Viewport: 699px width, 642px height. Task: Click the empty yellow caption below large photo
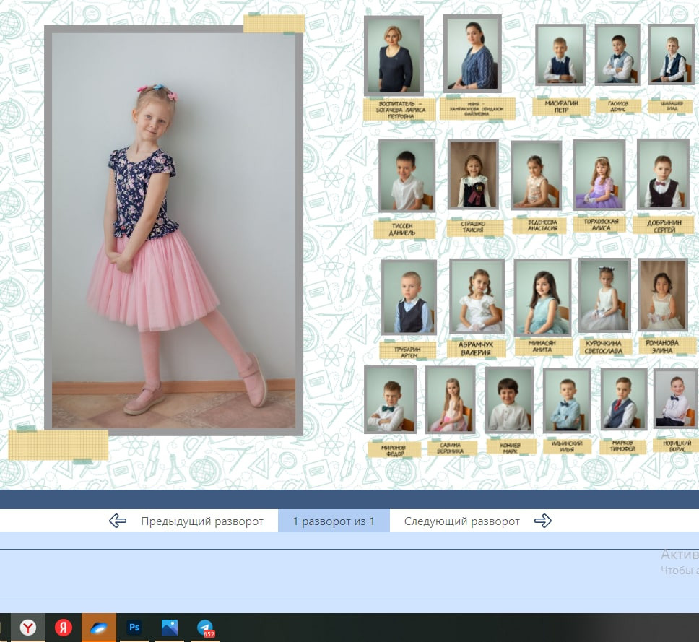(58, 445)
